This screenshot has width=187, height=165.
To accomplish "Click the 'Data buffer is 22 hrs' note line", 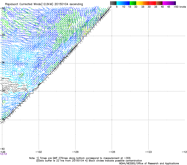I will click(89, 161).
